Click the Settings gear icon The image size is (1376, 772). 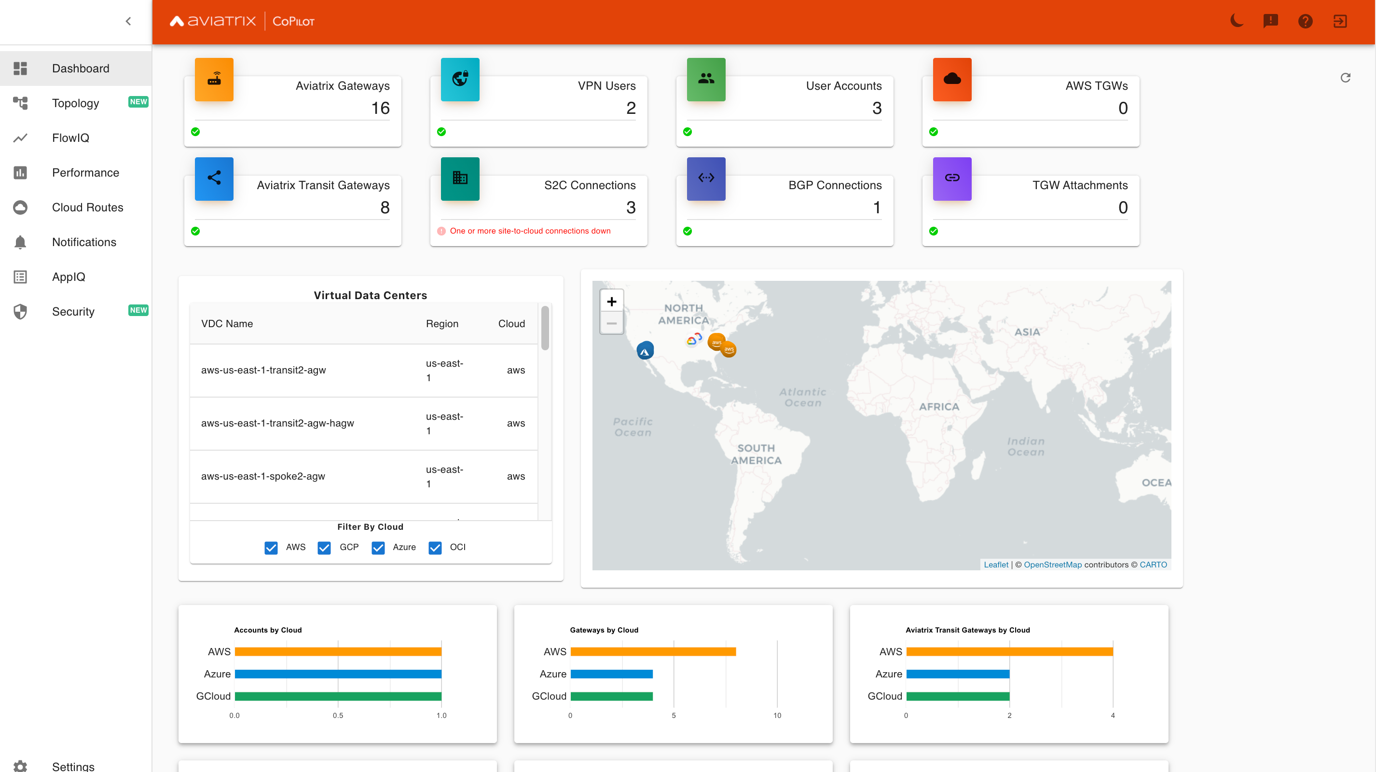tap(20, 766)
